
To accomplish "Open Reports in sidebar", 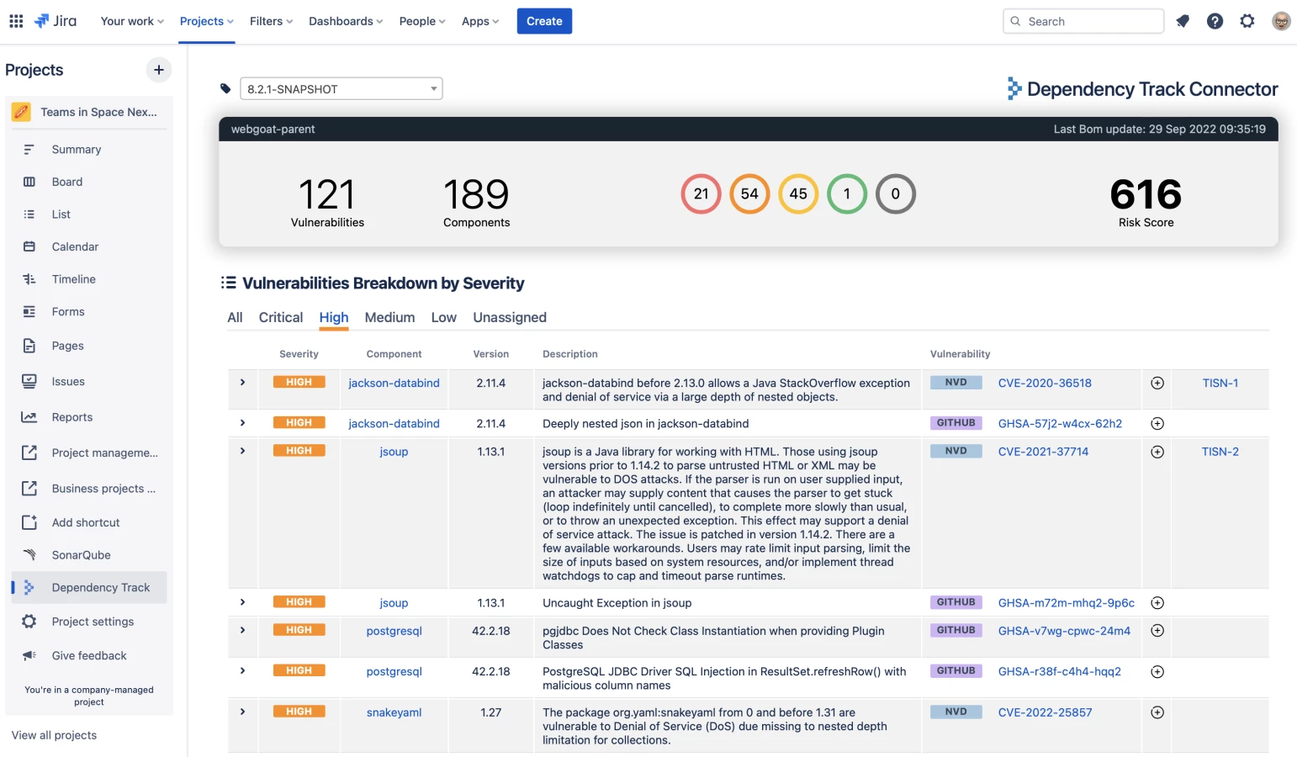I will pyautogui.click(x=89, y=417).
